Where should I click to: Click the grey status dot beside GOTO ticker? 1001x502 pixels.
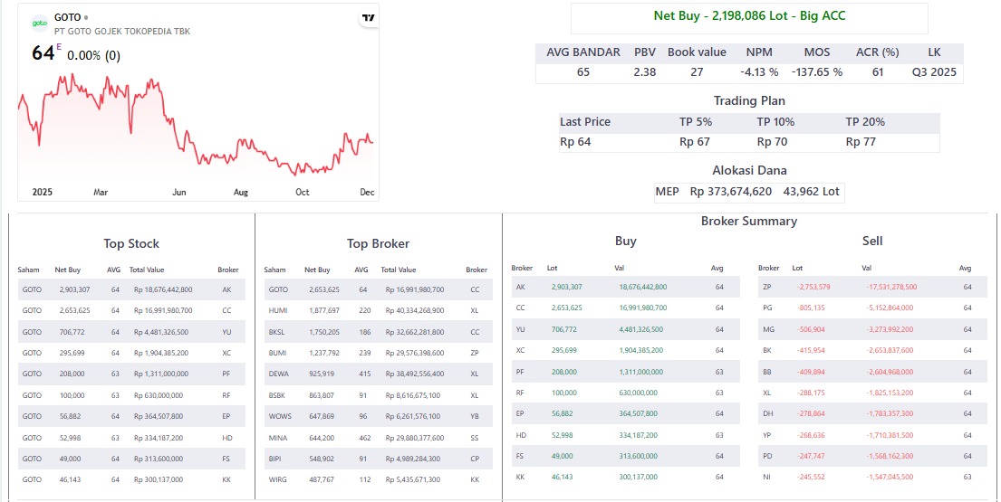(86, 17)
